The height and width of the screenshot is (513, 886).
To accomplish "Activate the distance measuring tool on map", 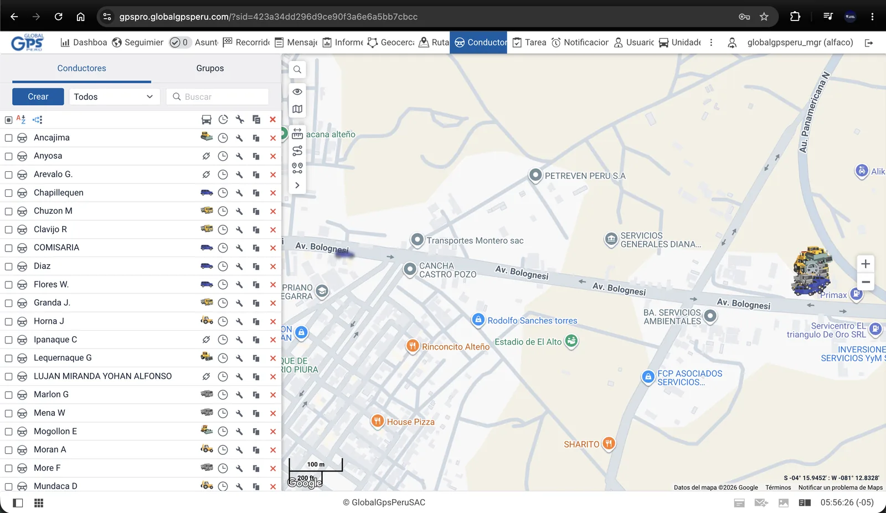I will (297, 134).
